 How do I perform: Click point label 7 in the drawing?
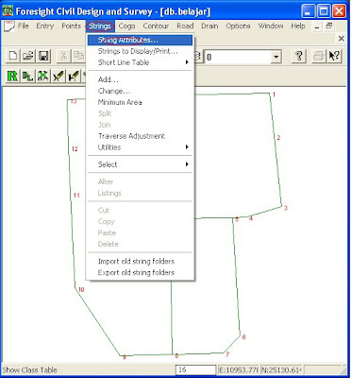click(x=227, y=354)
